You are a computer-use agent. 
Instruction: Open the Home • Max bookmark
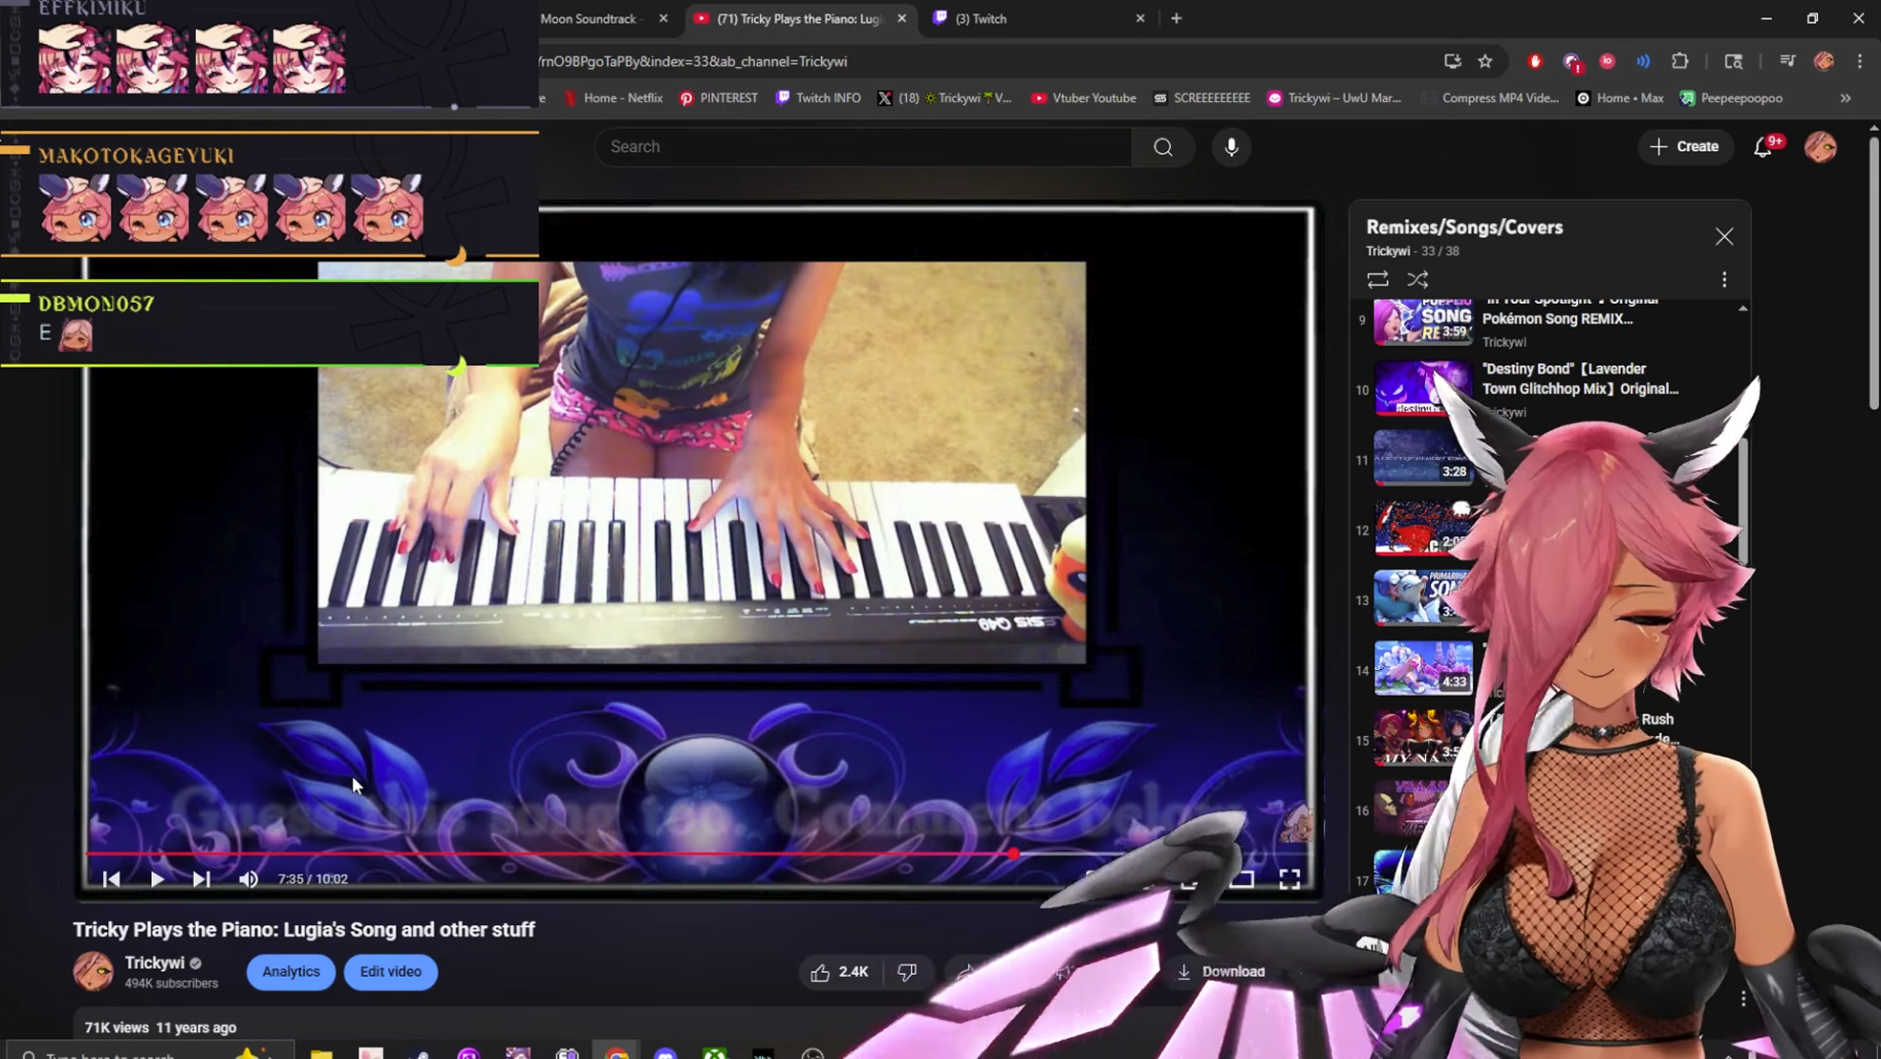click(x=1620, y=98)
